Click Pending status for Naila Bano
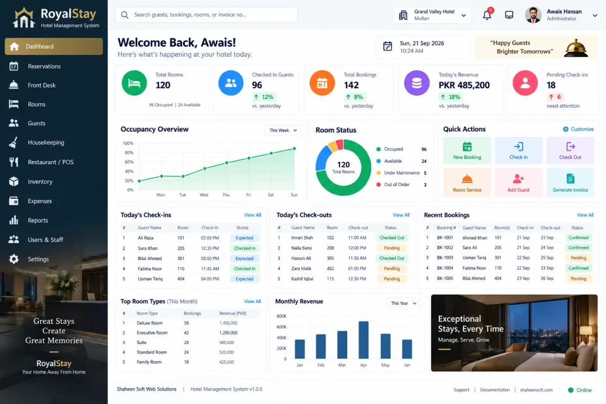The image size is (606, 404). click(x=391, y=248)
